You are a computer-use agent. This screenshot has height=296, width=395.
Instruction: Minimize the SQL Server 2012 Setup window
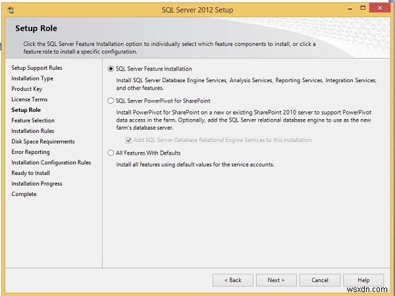point(350,9)
